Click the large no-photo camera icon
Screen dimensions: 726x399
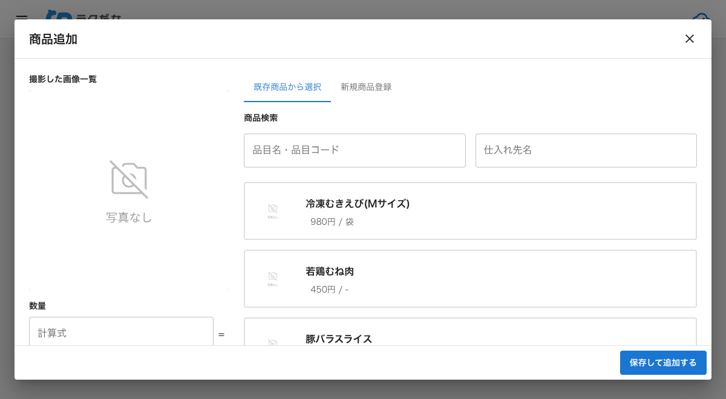point(129,180)
